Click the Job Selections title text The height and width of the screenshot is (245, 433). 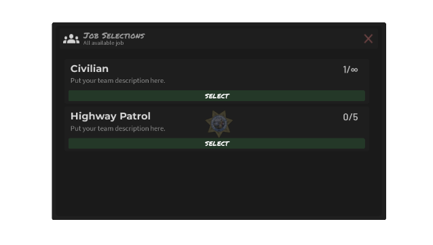click(114, 36)
